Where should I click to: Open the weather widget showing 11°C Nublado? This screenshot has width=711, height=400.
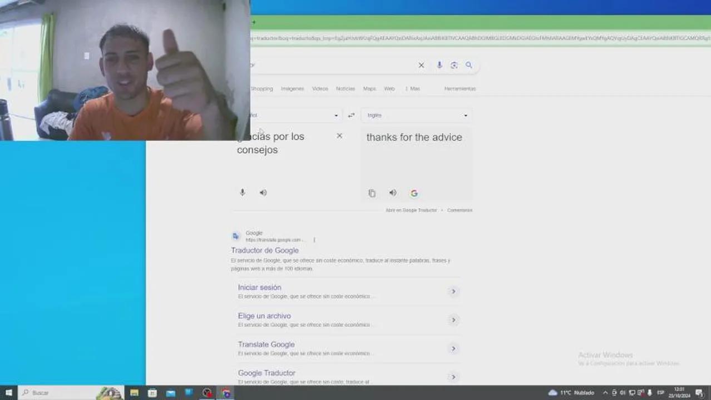pyautogui.click(x=571, y=393)
